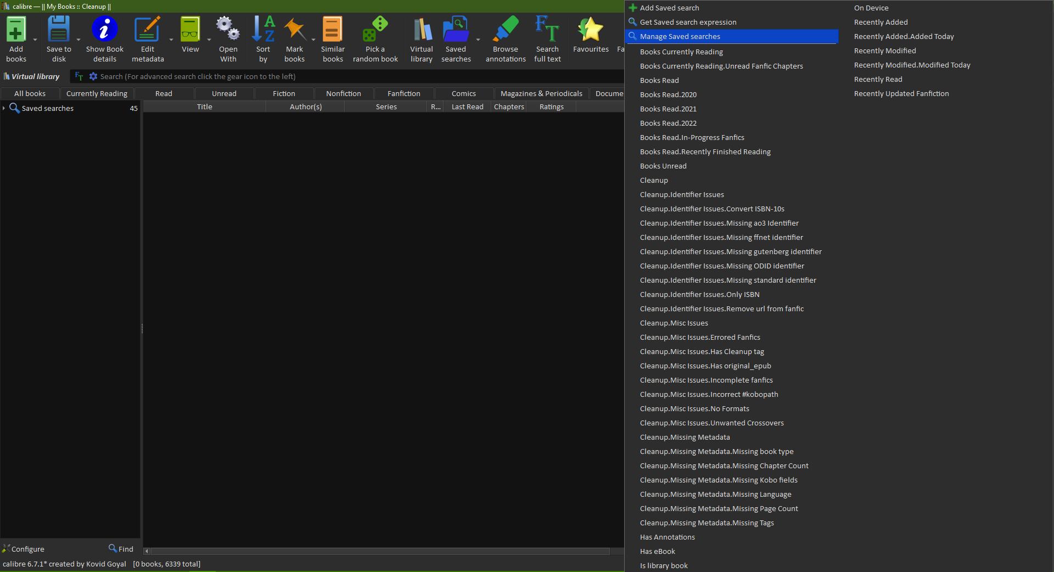Image resolution: width=1054 pixels, height=572 pixels.
Task: Switch to the Unread tab
Action: click(x=224, y=93)
